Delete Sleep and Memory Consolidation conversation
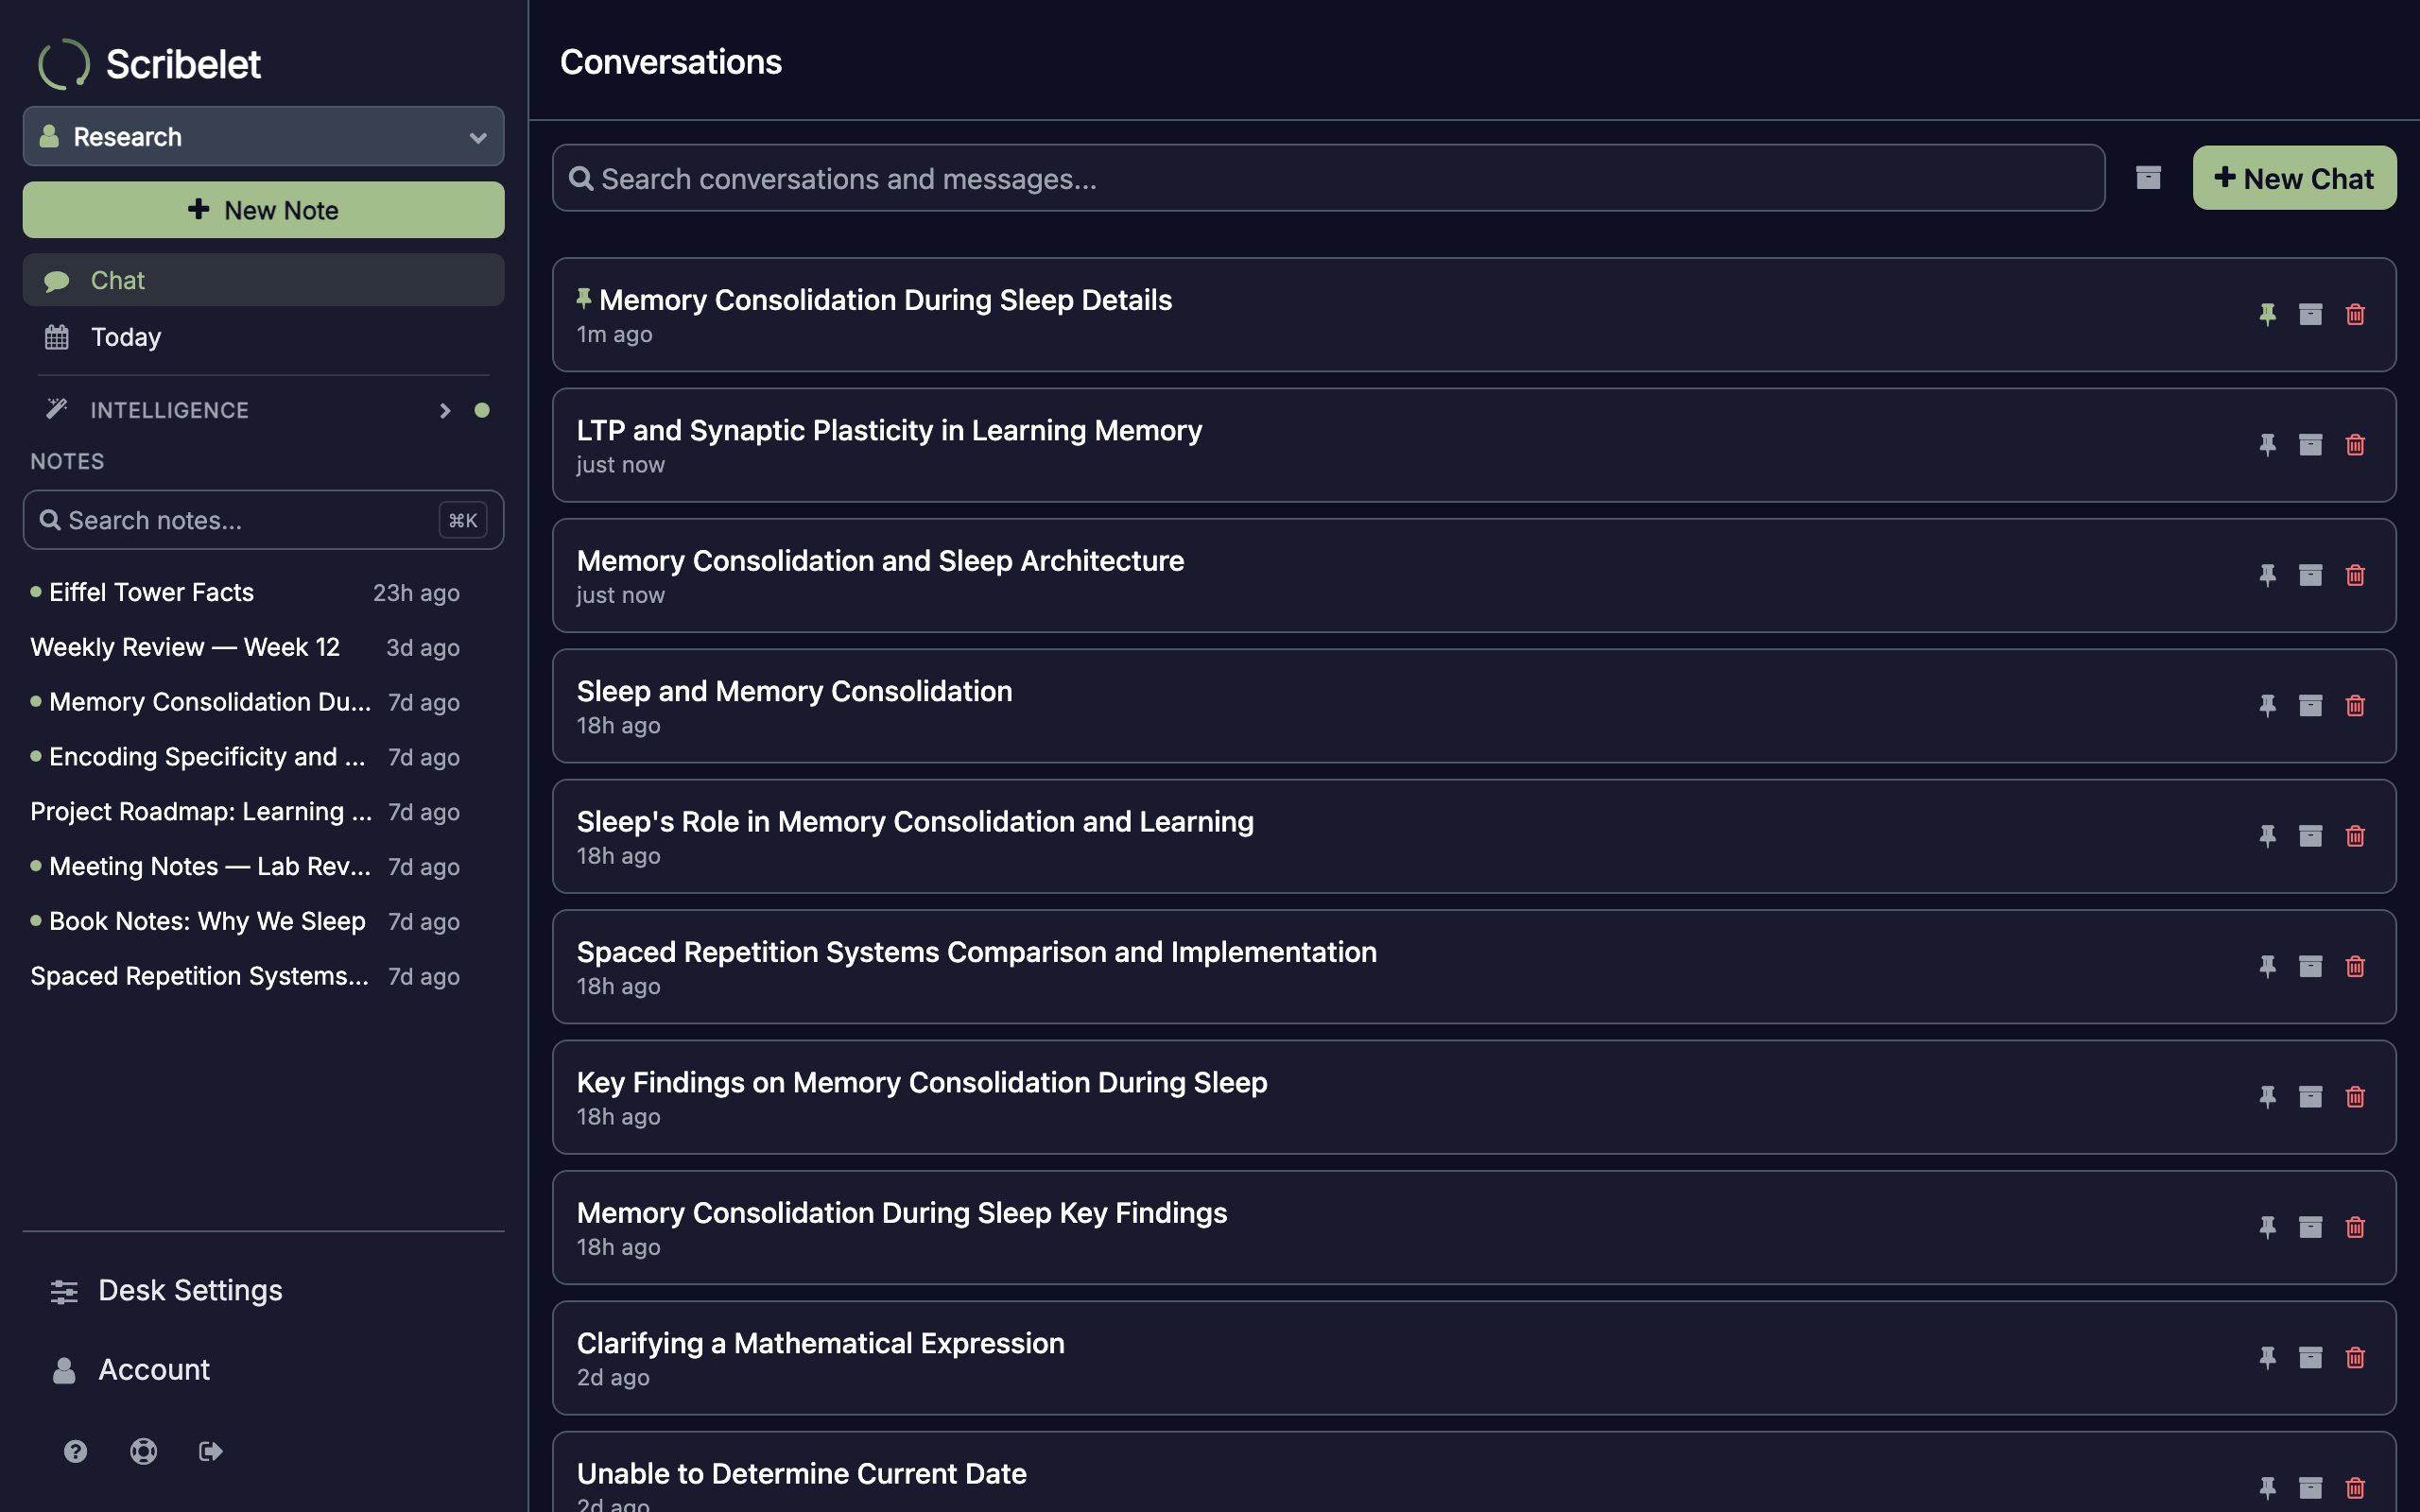This screenshot has height=1512, width=2420. pos(2355,705)
